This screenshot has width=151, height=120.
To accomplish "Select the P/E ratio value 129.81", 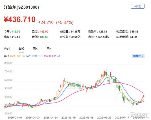I will tap(103, 32).
